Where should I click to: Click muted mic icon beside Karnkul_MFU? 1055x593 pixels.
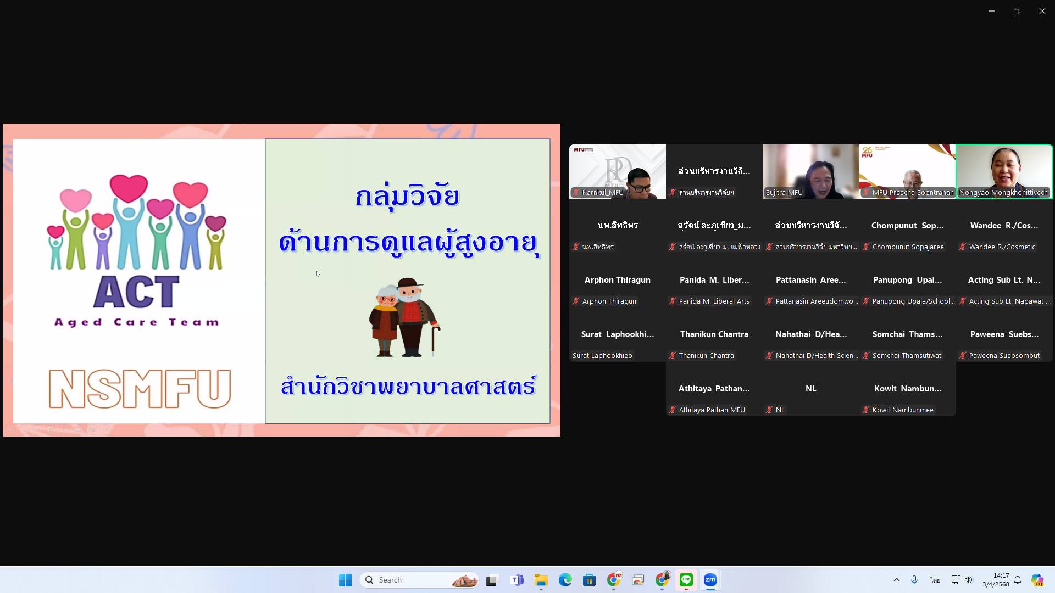[576, 192]
